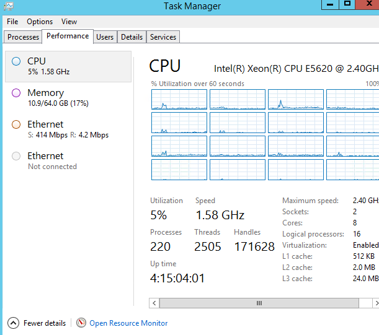
Task: Click the purple Memory circle icon
Action: point(16,93)
